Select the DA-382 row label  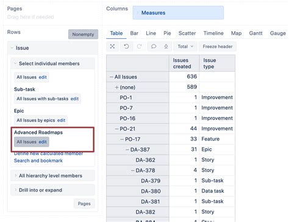(x=145, y=212)
